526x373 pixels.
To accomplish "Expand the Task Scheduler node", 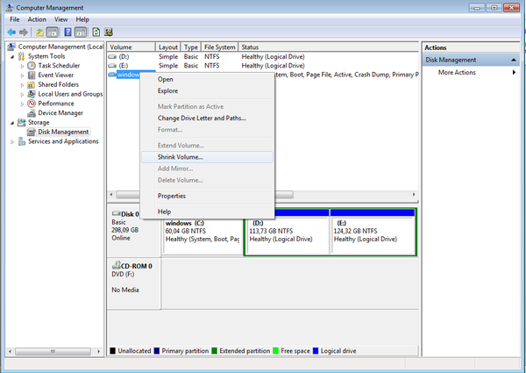I will pyautogui.click(x=22, y=66).
